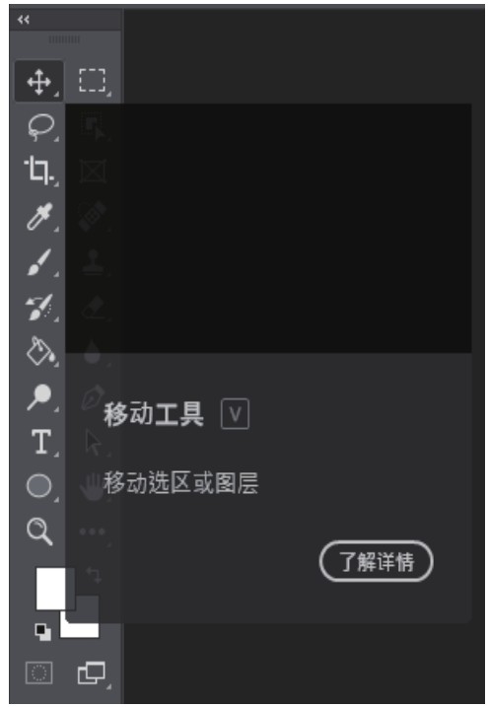The width and height of the screenshot is (488, 707).
Task: Select the Paint Bucket tool
Action: [x=40, y=351]
